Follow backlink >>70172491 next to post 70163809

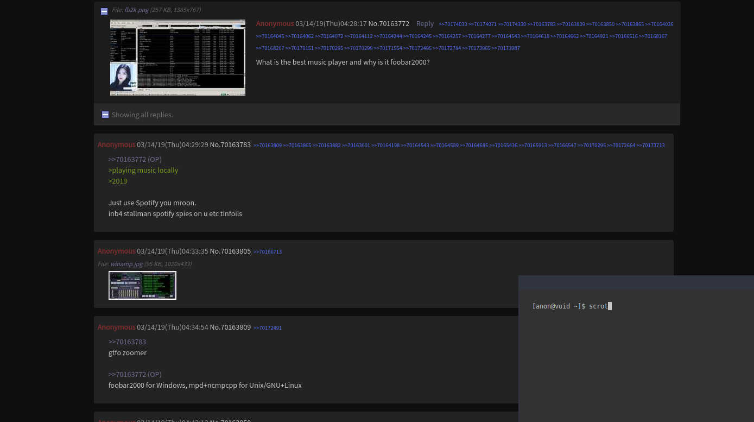268,327
